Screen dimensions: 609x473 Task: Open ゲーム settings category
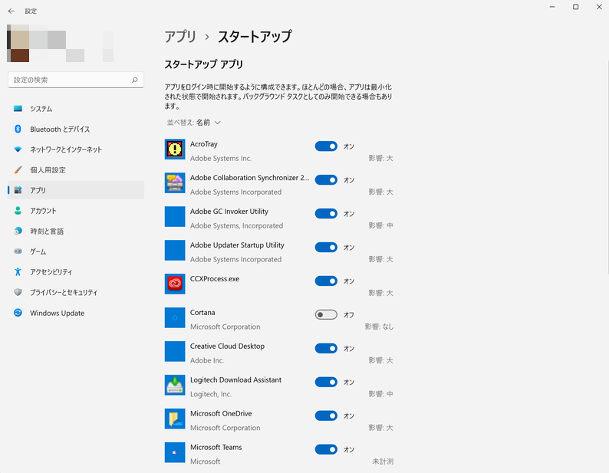(x=76, y=251)
